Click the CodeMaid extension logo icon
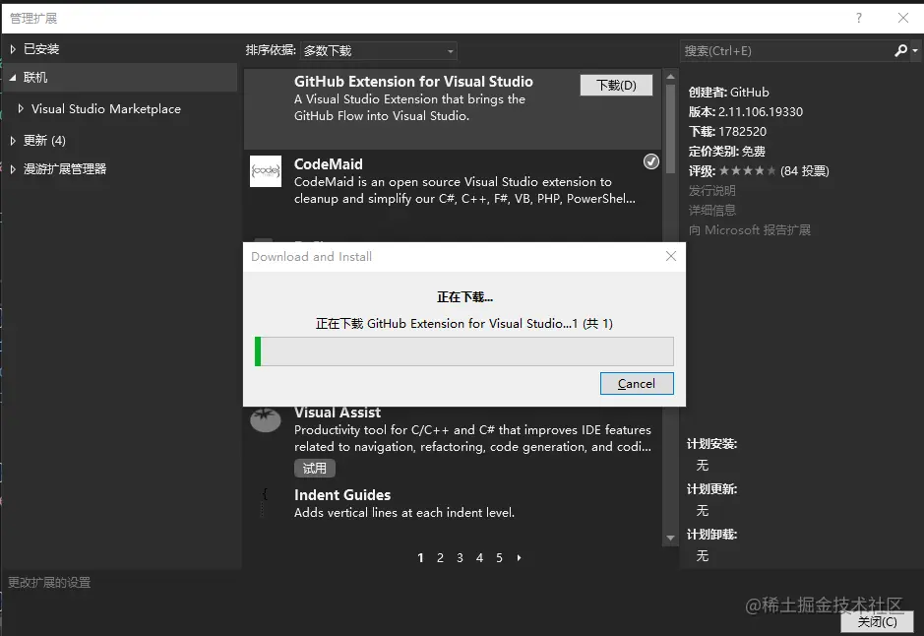This screenshot has width=924, height=636. click(x=265, y=171)
